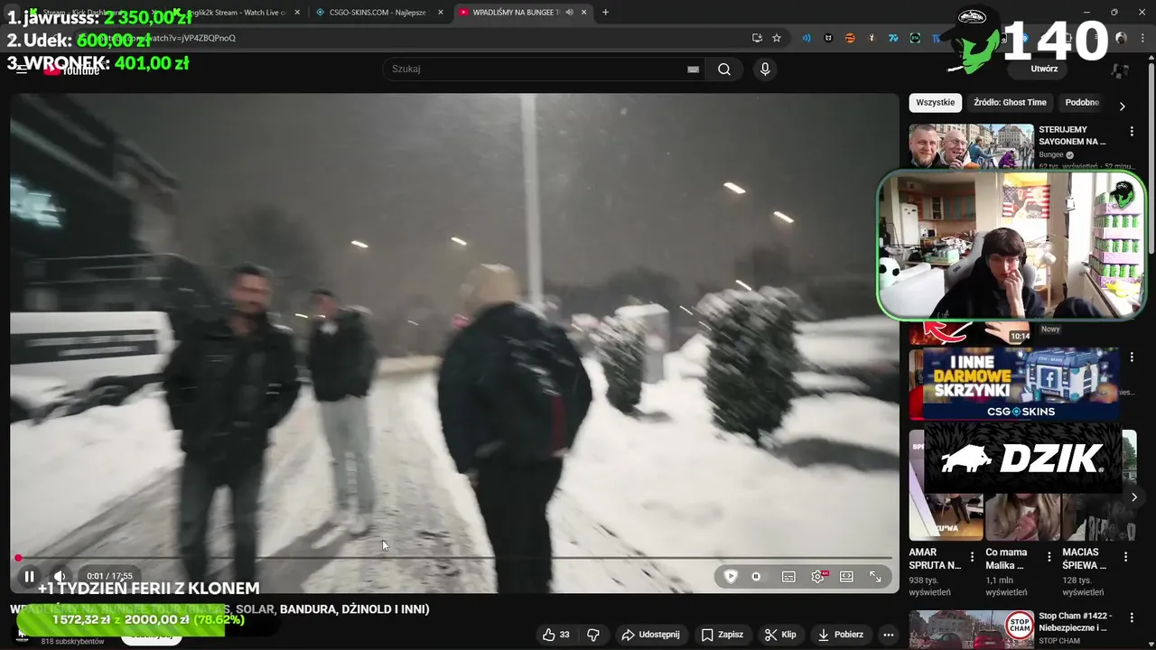Open Chrome profile avatar

coord(1121,38)
